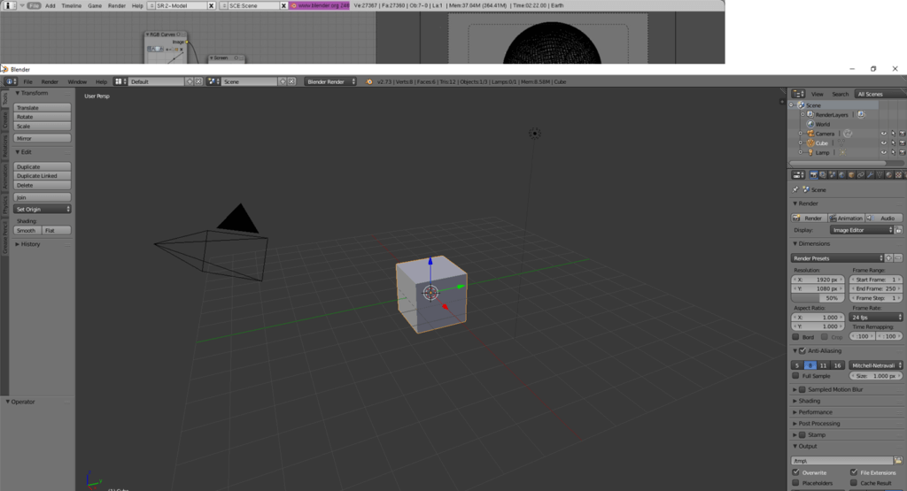
Task: Toggle Camera visibility eye in outliner
Action: (x=883, y=134)
